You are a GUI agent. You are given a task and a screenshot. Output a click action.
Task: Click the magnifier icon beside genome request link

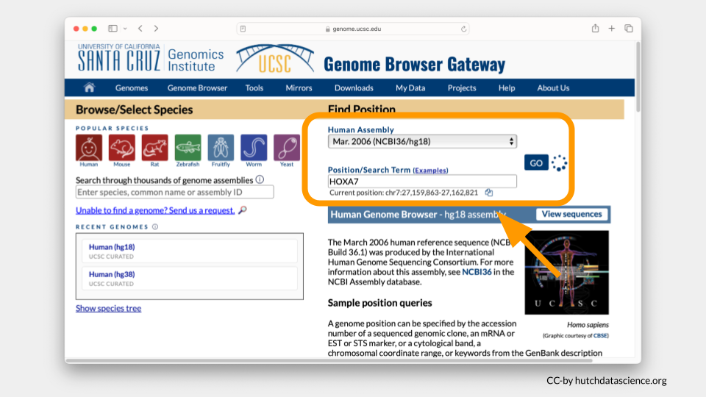click(242, 210)
